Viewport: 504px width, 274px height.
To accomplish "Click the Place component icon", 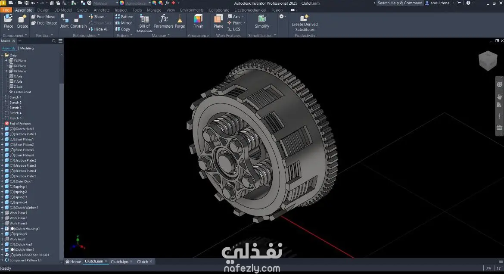I will (x=8, y=19).
